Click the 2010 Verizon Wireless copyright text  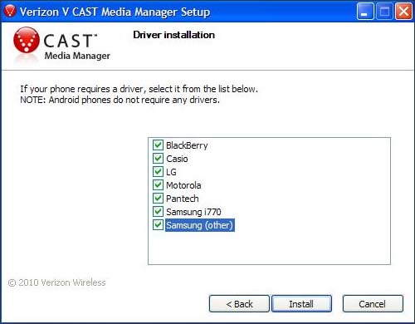(57, 282)
